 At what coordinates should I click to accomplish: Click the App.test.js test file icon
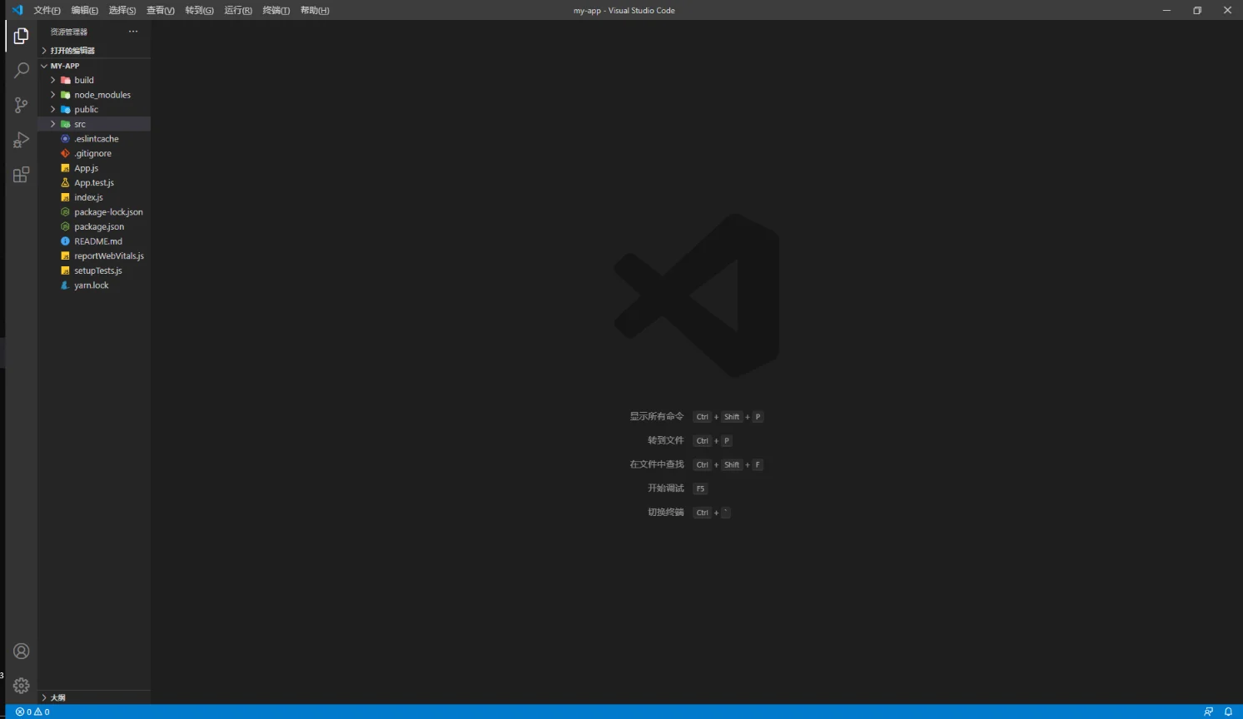tap(65, 182)
